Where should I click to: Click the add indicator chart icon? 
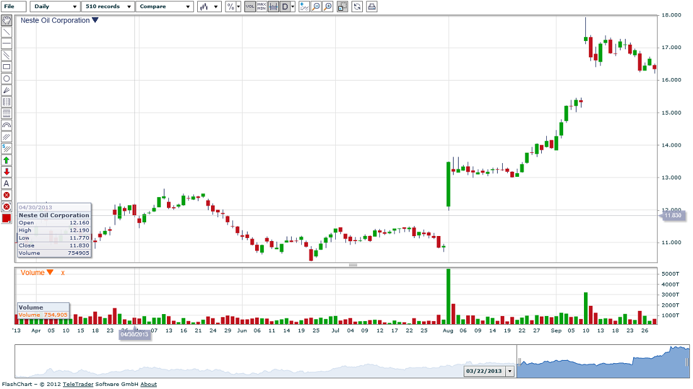pos(304,7)
